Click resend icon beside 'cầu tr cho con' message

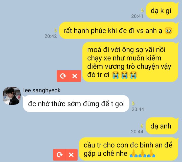(59, 155)
